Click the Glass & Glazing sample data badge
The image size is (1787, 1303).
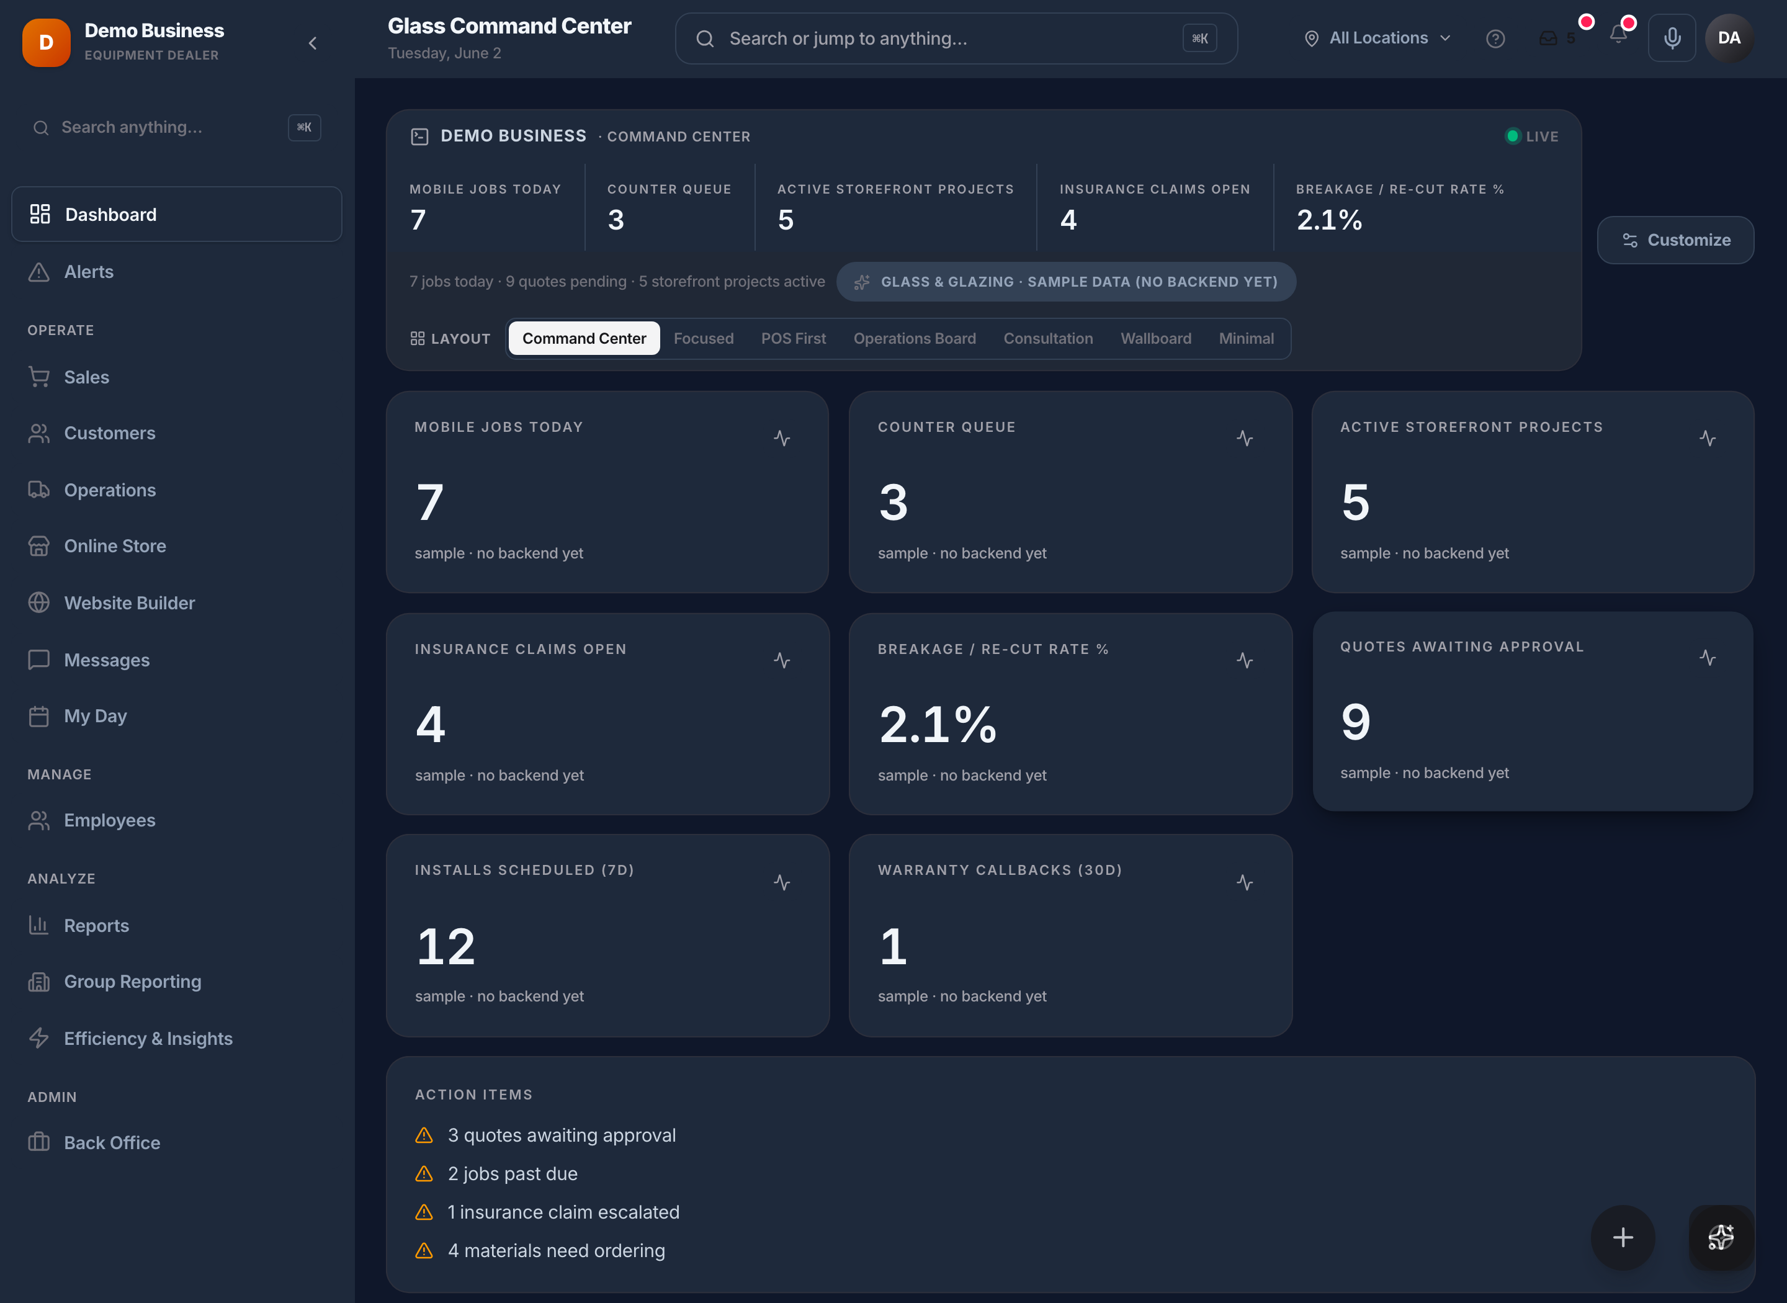(x=1066, y=282)
